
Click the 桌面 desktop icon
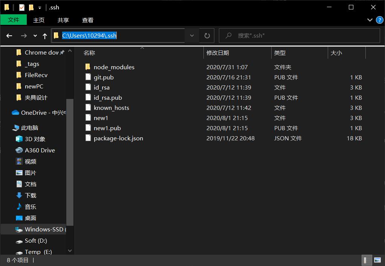(x=19, y=218)
